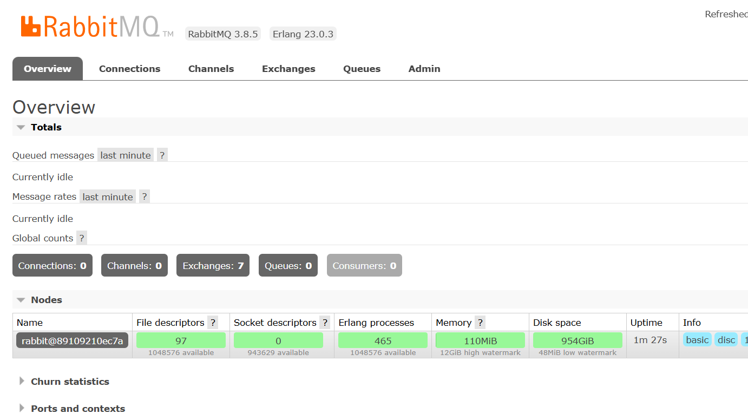
Task: Open node rabbit@89109210ec7a details
Action: tap(73, 340)
